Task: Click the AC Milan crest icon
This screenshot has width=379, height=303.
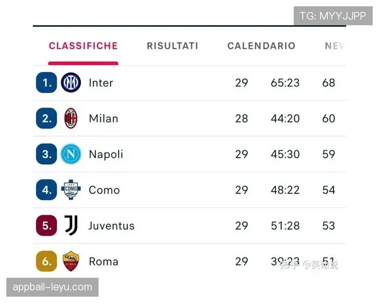Action: [71, 118]
